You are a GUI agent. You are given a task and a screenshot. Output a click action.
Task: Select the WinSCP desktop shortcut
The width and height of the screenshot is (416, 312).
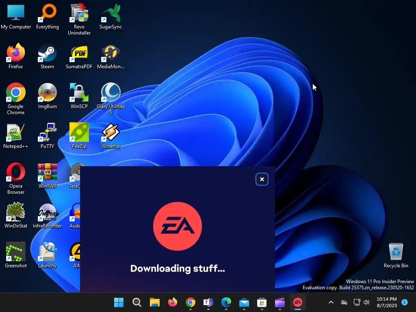pyautogui.click(x=79, y=96)
